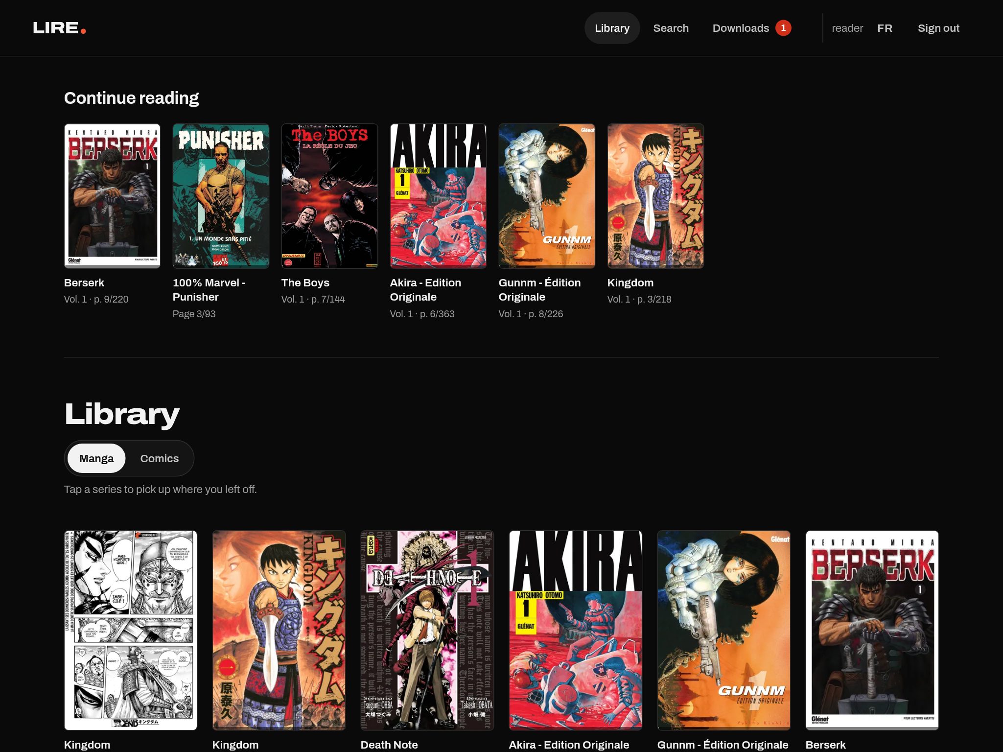Click Berserk title in Library grid
The width and height of the screenshot is (1003, 752).
pos(826,745)
